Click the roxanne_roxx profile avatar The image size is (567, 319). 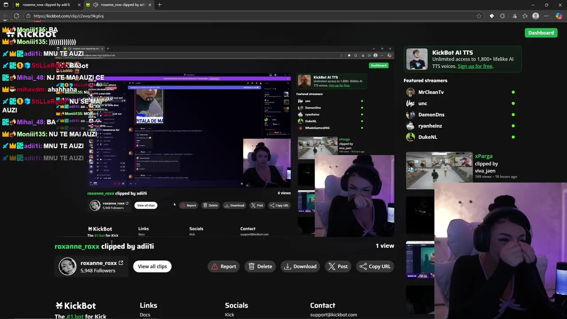(x=67, y=266)
